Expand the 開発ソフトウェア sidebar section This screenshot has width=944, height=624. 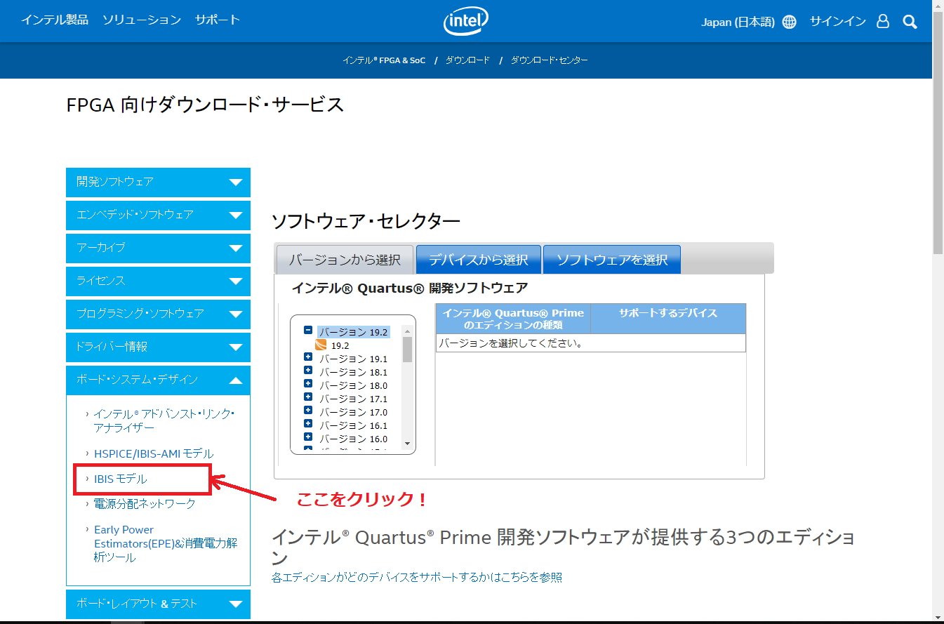[x=158, y=182]
